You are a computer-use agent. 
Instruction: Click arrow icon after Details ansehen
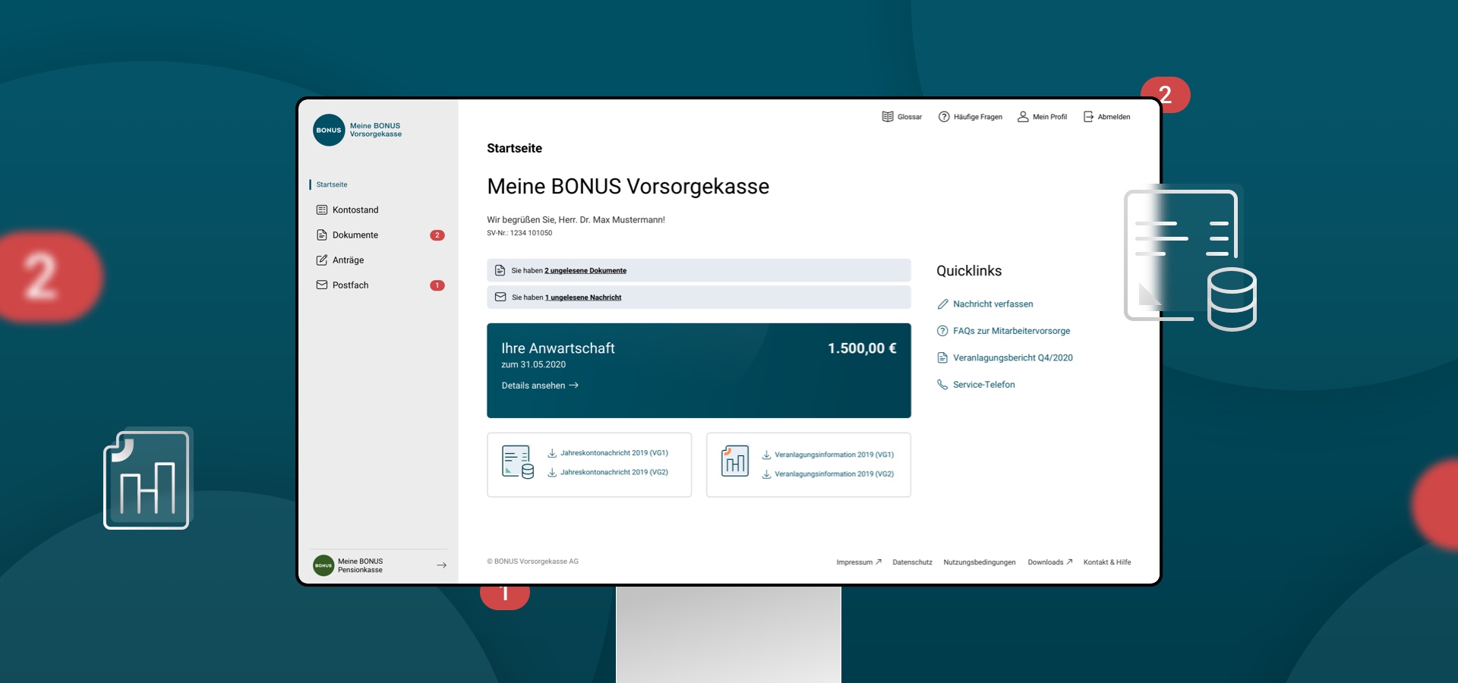[573, 386]
